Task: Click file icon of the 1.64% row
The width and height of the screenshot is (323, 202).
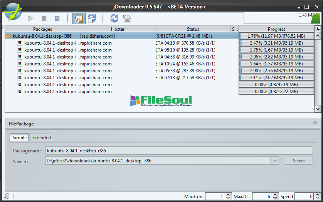Action: coord(20,64)
